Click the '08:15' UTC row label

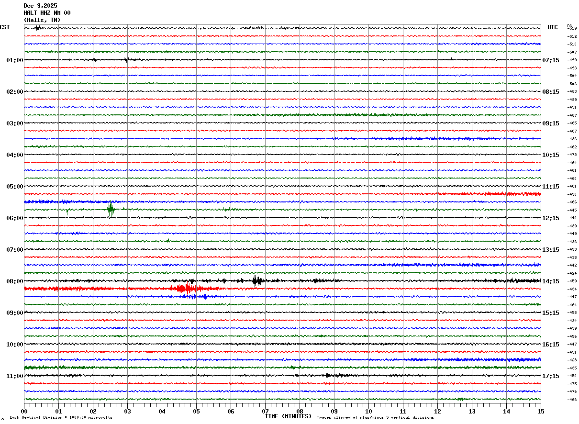point(550,91)
